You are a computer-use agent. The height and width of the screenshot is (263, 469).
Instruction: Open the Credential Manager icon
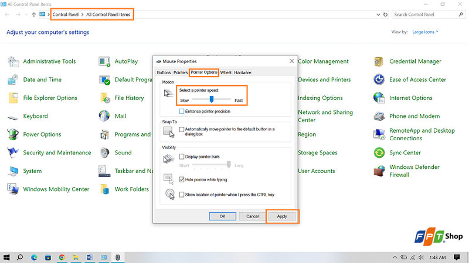click(x=379, y=62)
